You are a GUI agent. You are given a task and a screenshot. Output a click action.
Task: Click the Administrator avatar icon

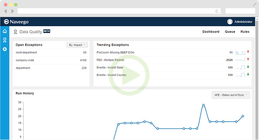point(230,22)
